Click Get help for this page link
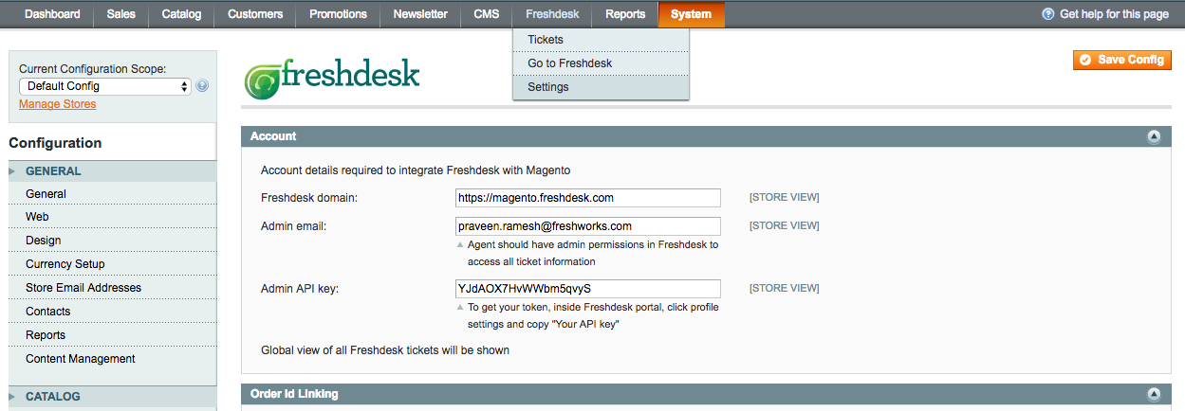This screenshot has height=411, width=1185. [1114, 14]
